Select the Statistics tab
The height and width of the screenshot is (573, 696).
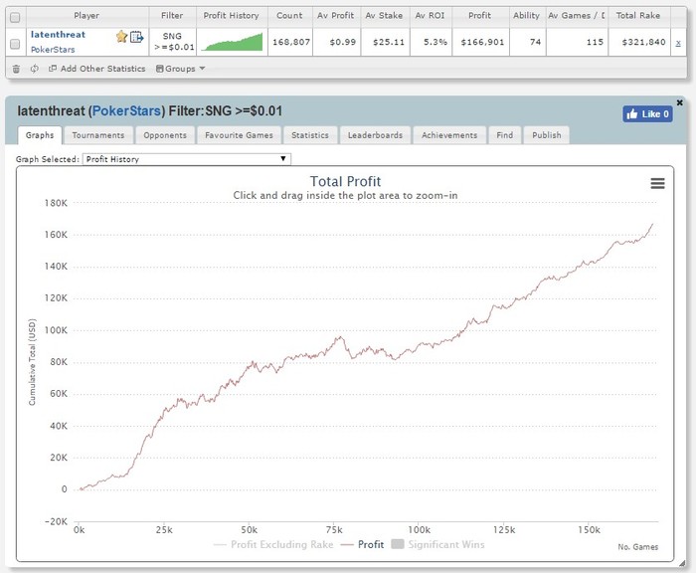point(310,135)
